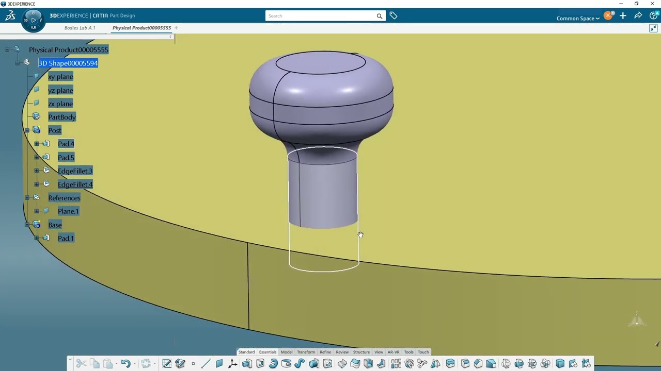Open the Update options dropdown arrow
This screenshot has height=371, width=661.
(x=154, y=364)
